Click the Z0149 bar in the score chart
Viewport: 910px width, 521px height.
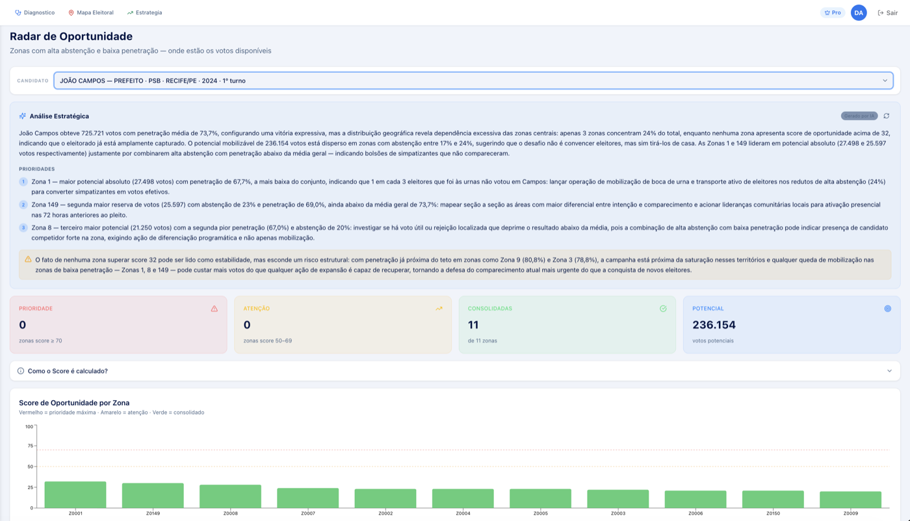pos(153,496)
